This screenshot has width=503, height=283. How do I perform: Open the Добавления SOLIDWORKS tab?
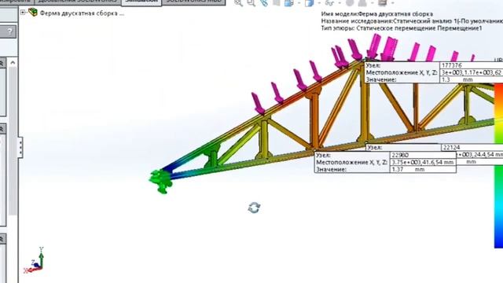coord(78,2)
